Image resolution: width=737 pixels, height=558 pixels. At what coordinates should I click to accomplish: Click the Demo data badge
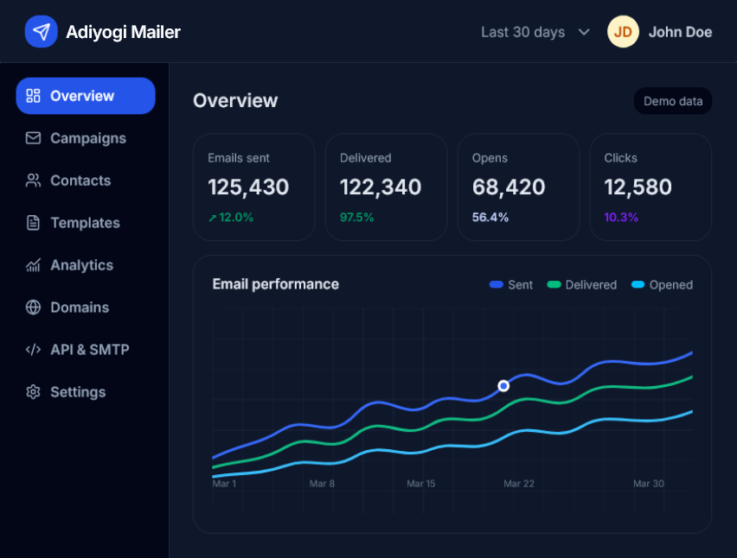point(673,101)
